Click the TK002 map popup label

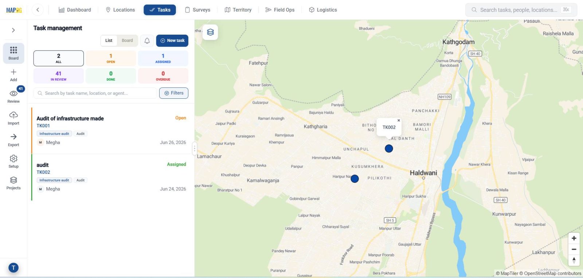(x=389, y=128)
